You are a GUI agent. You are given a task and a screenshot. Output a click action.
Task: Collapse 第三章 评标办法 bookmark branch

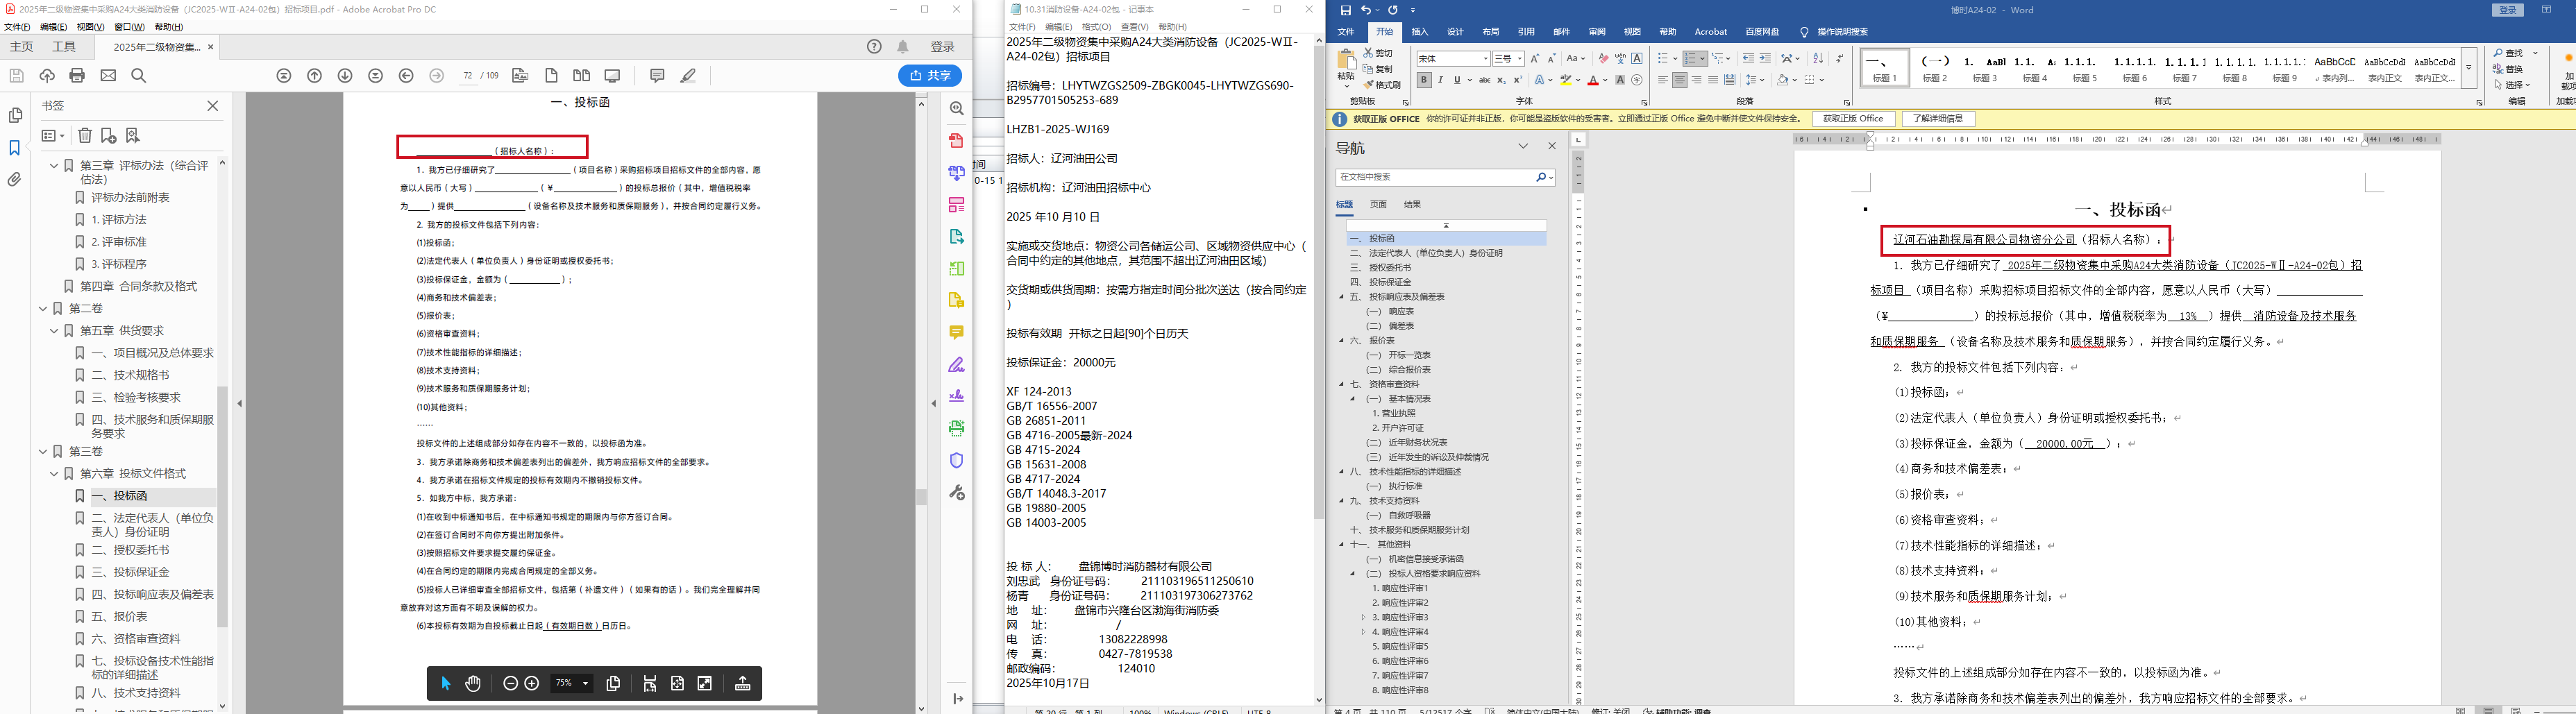coord(54,166)
